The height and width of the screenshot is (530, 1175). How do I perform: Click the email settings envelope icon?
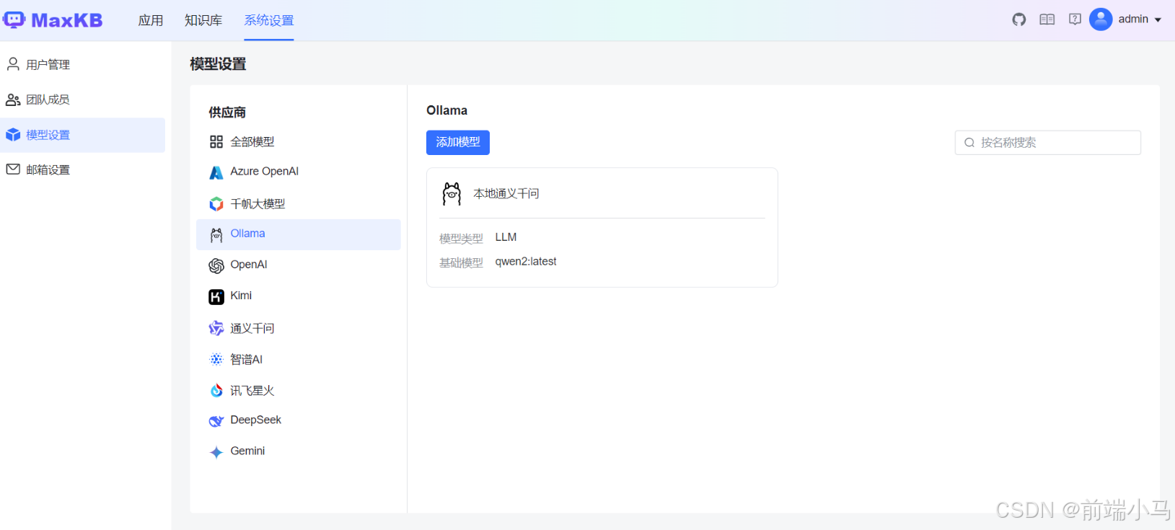click(13, 169)
